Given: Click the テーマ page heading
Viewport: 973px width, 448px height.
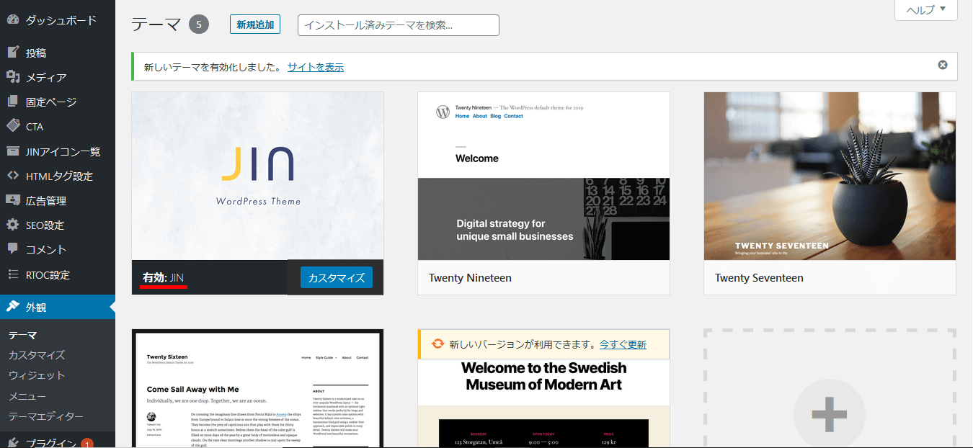Looking at the screenshot, I should click(x=156, y=24).
